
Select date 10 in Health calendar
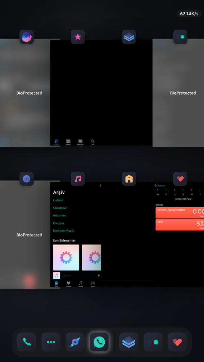(157, 195)
